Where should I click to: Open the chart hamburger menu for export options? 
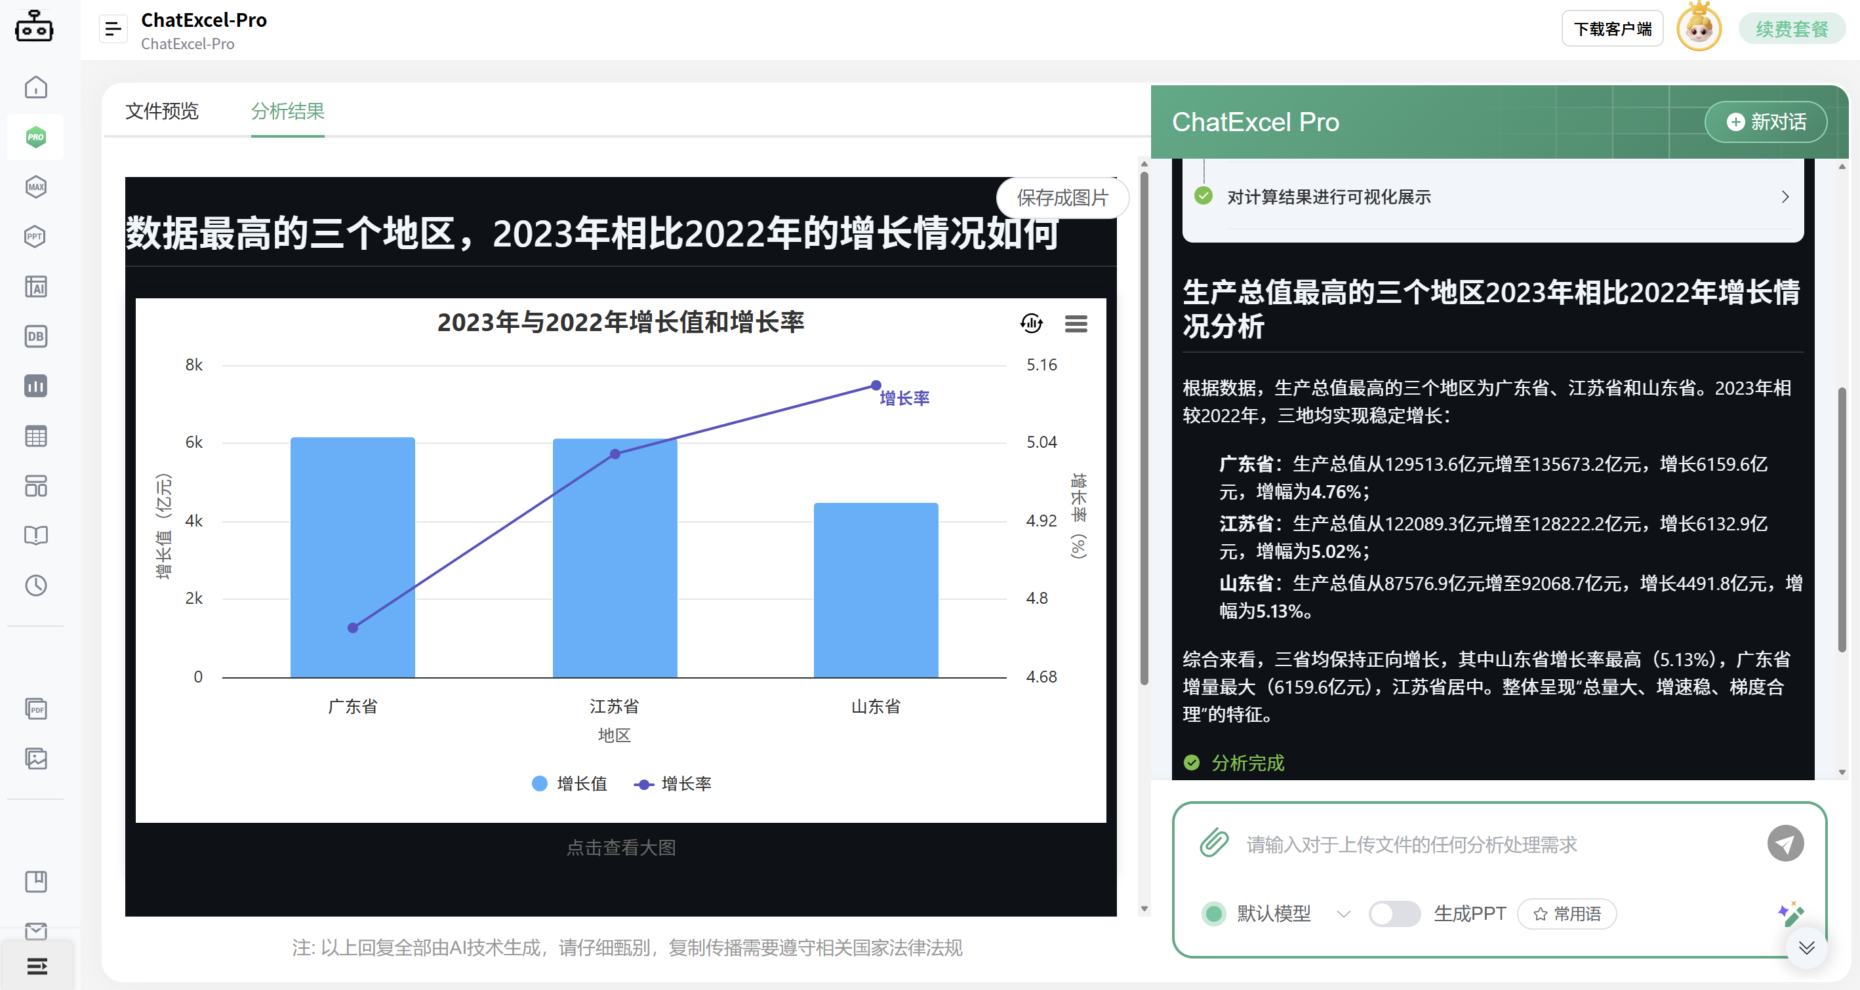(x=1076, y=324)
